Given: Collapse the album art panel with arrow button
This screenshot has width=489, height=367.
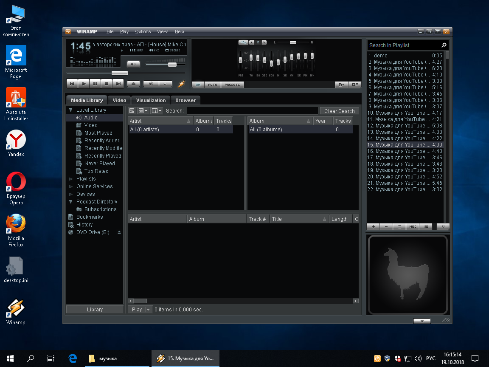Looking at the screenshot, I should point(422,321).
